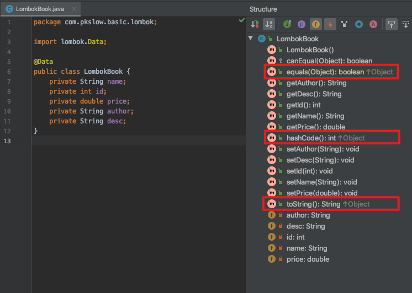Toggle Sort Alphabetically in Structure toolbar
The height and width of the screenshot is (293, 412).
coord(269,24)
